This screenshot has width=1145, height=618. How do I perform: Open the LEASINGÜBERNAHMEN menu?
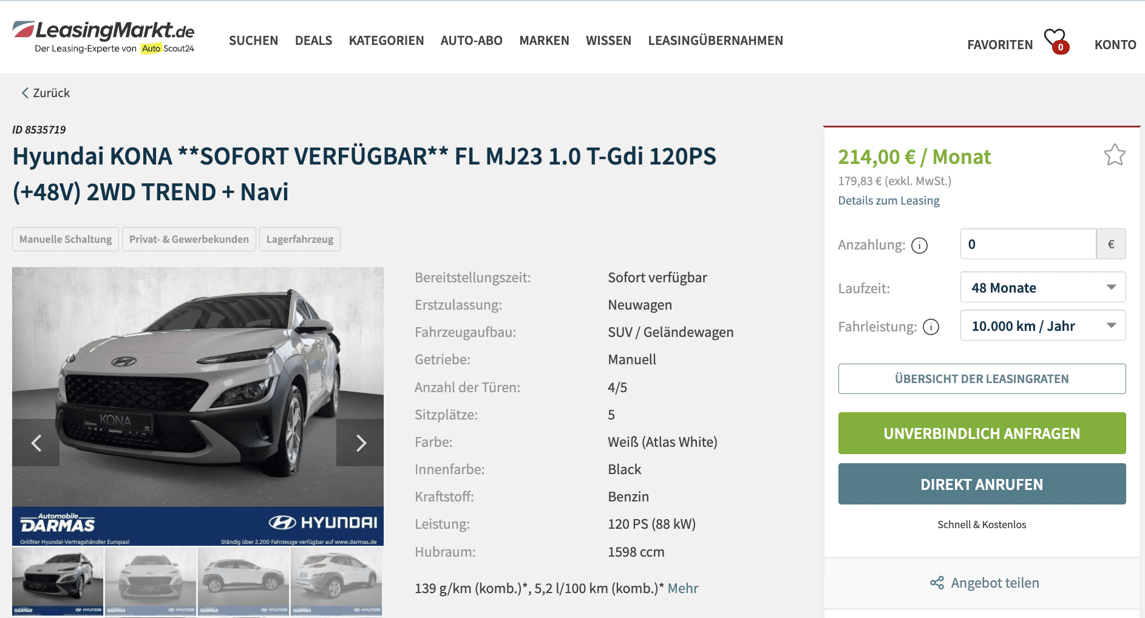(715, 41)
